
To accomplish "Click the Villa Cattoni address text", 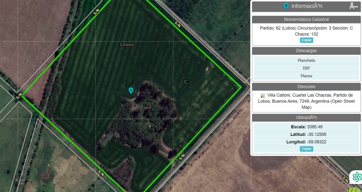I will 306,101.
